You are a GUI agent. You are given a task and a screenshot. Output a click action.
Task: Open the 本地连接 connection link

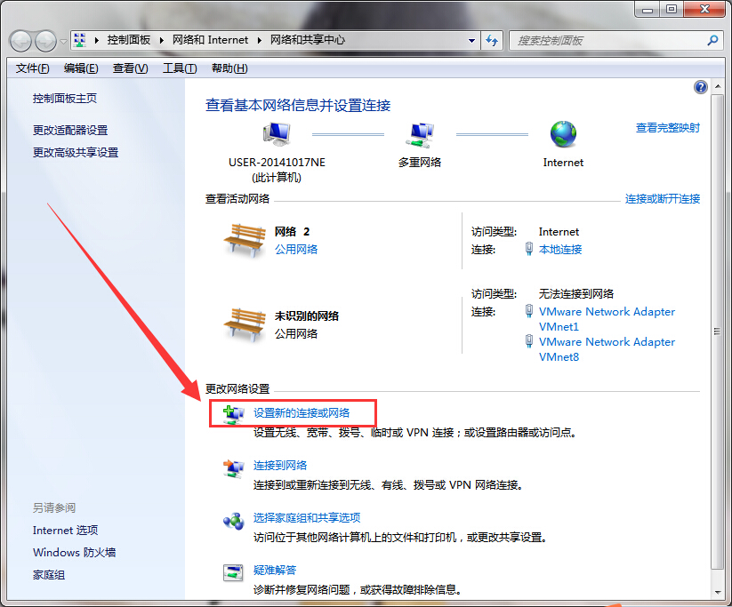[560, 250]
